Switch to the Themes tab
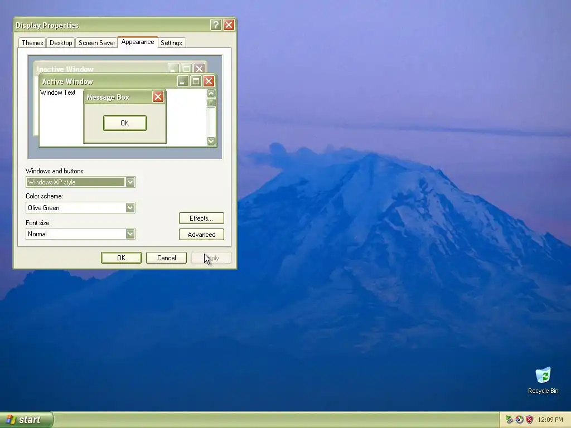571x428 pixels. point(32,42)
